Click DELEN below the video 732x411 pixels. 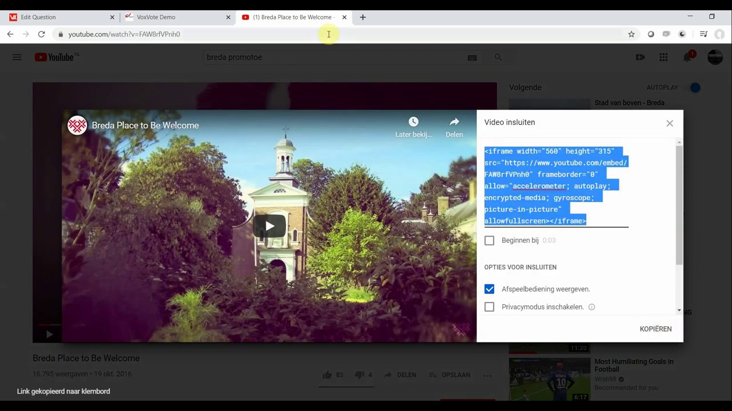tap(400, 375)
